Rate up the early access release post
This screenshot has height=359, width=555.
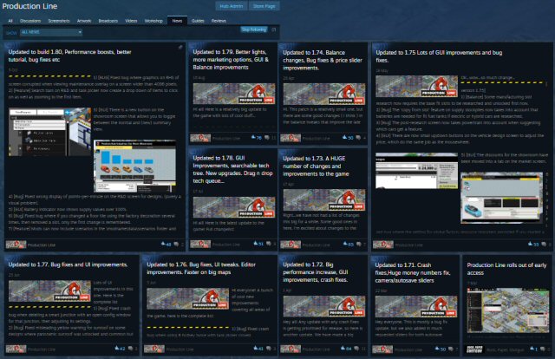tap(532, 349)
